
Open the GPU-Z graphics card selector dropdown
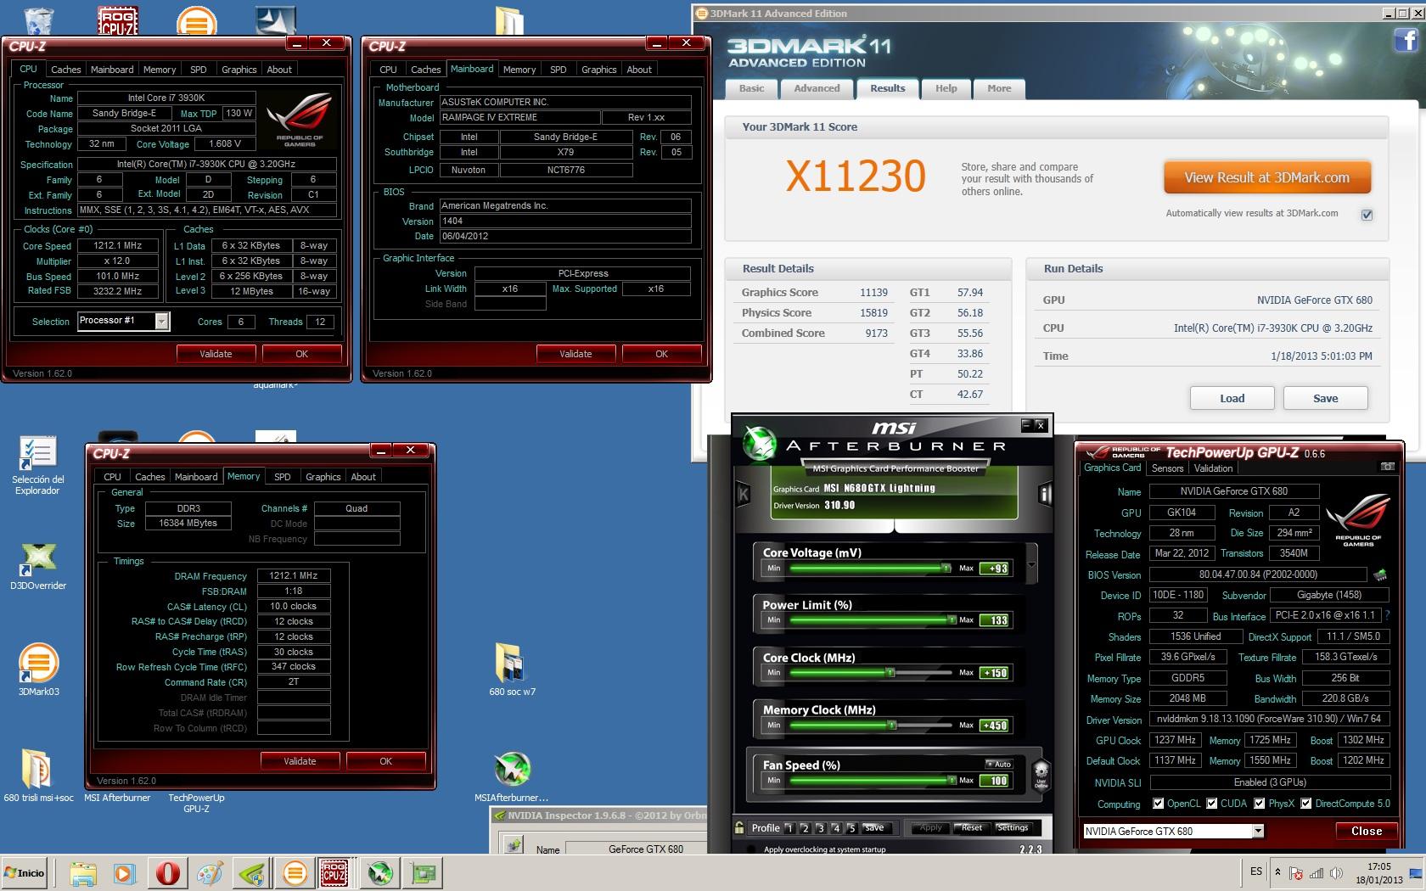(1259, 832)
